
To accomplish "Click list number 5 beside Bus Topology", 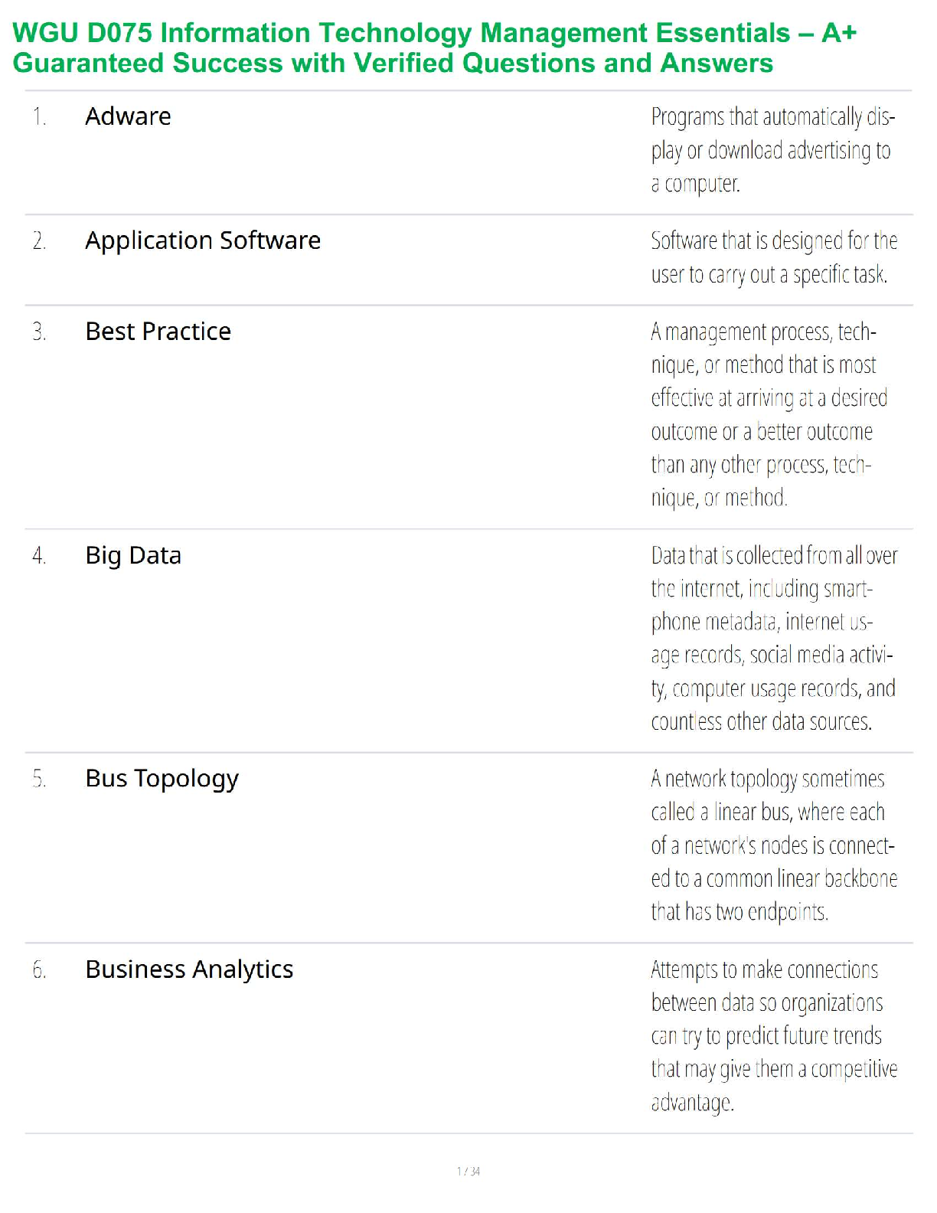I will pos(39,780).
